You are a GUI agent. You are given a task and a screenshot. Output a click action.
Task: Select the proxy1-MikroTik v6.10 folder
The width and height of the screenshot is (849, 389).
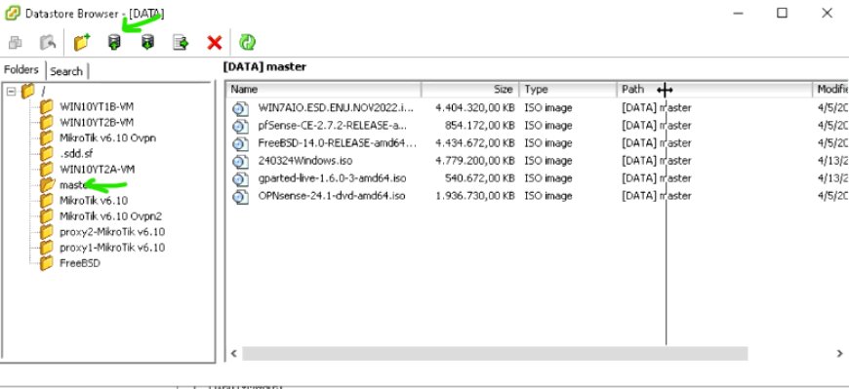[x=112, y=248]
